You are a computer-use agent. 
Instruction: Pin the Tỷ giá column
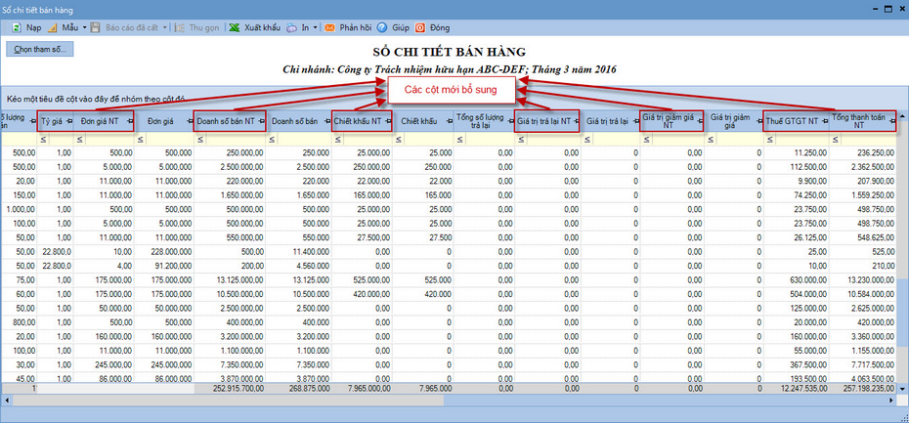(x=69, y=120)
